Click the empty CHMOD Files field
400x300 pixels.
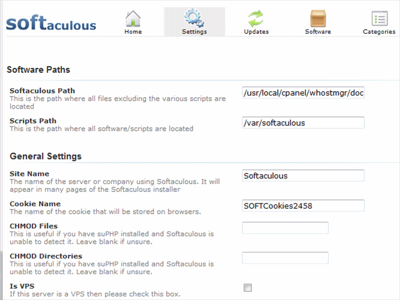click(x=285, y=228)
